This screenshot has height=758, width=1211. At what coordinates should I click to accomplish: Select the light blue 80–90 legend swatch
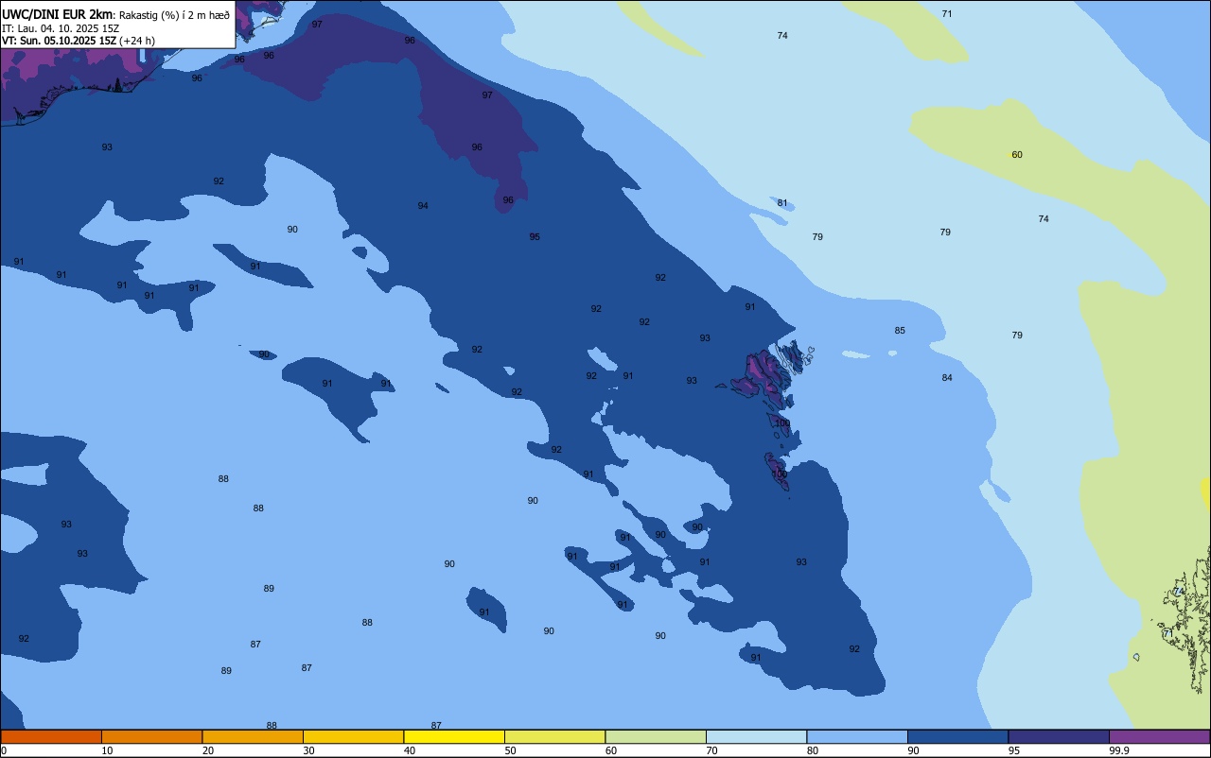click(857, 736)
